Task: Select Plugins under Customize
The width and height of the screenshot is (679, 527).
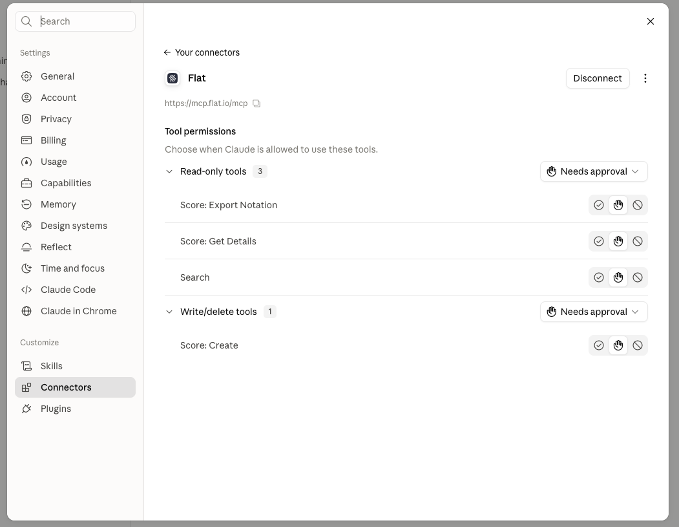Action: (76, 409)
